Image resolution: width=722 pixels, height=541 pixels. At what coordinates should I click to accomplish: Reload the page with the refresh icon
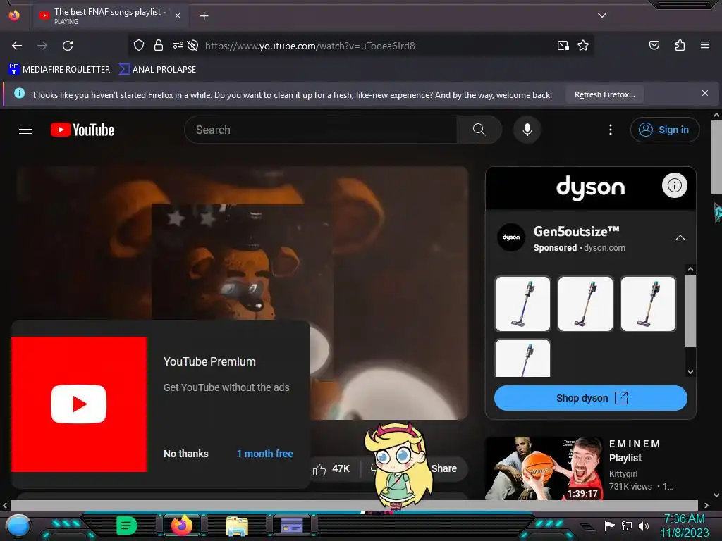pyautogui.click(x=68, y=46)
